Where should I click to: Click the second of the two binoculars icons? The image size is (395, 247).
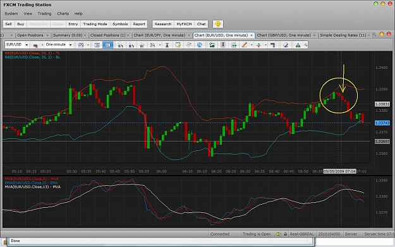[x=131, y=45]
